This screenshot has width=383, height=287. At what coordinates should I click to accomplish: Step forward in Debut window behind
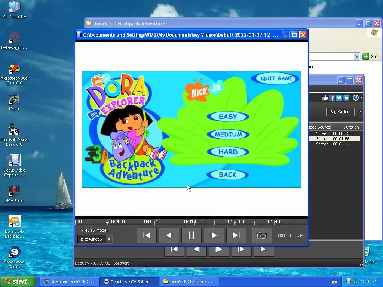pos(241,250)
